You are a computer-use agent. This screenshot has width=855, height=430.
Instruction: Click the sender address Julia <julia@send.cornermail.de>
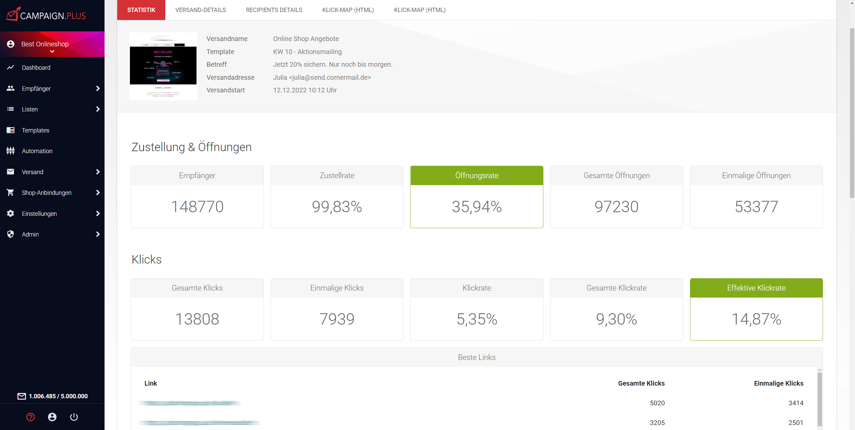[322, 77]
